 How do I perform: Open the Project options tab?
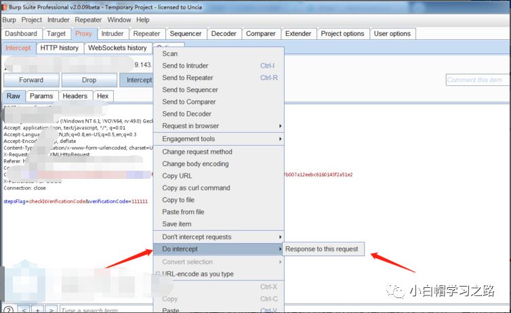tap(342, 34)
